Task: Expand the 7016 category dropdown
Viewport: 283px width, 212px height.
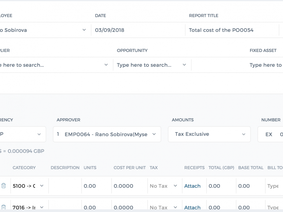Action: click(x=42, y=207)
